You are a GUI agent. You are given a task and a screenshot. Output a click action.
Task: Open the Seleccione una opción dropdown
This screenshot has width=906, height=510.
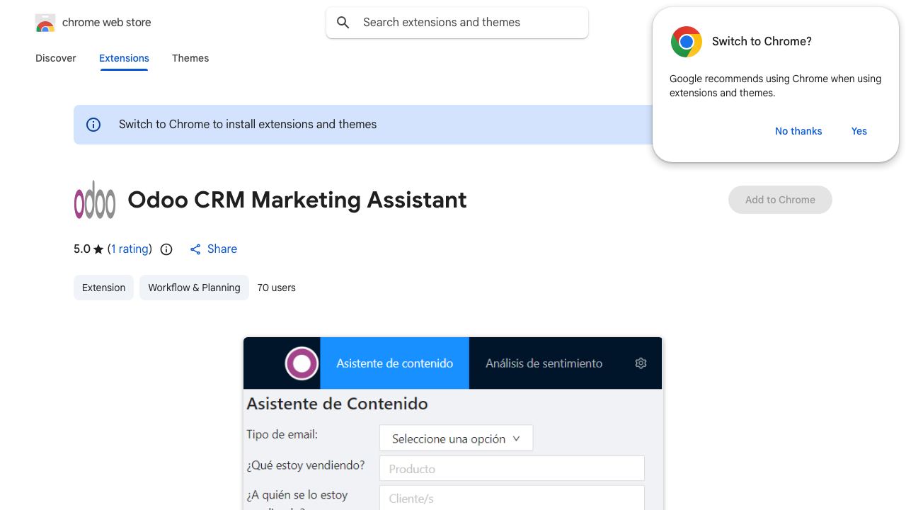click(x=457, y=438)
